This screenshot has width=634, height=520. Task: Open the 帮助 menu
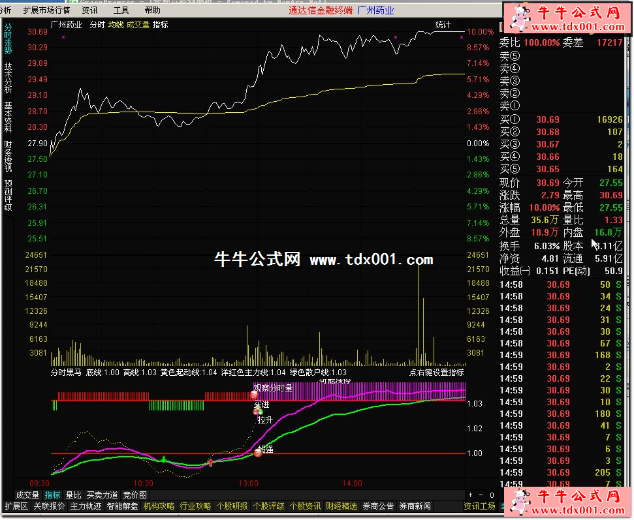[152, 10]
